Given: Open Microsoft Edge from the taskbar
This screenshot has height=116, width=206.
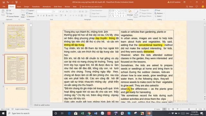Looking at the screenshot, I should pos(69,113).
